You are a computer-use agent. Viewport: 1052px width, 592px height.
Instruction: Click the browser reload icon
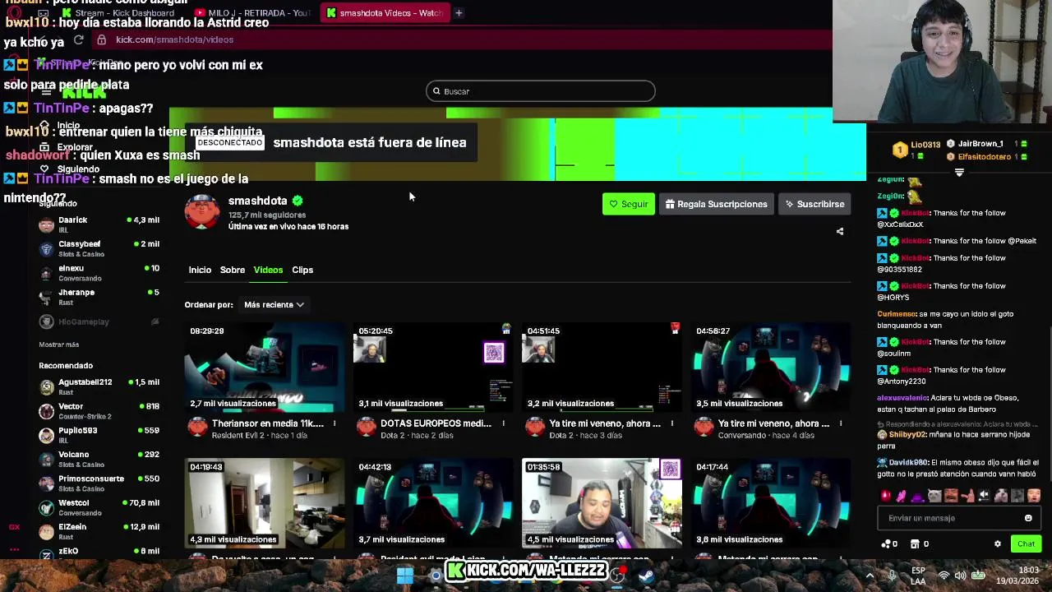[x=78, y=39]
